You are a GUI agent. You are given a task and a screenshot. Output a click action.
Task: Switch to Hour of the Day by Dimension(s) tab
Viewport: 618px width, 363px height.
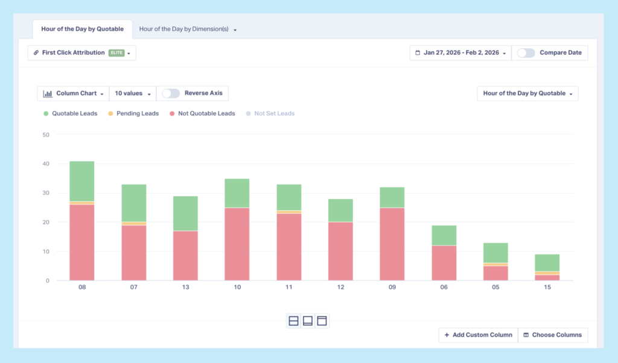[183, 28]
